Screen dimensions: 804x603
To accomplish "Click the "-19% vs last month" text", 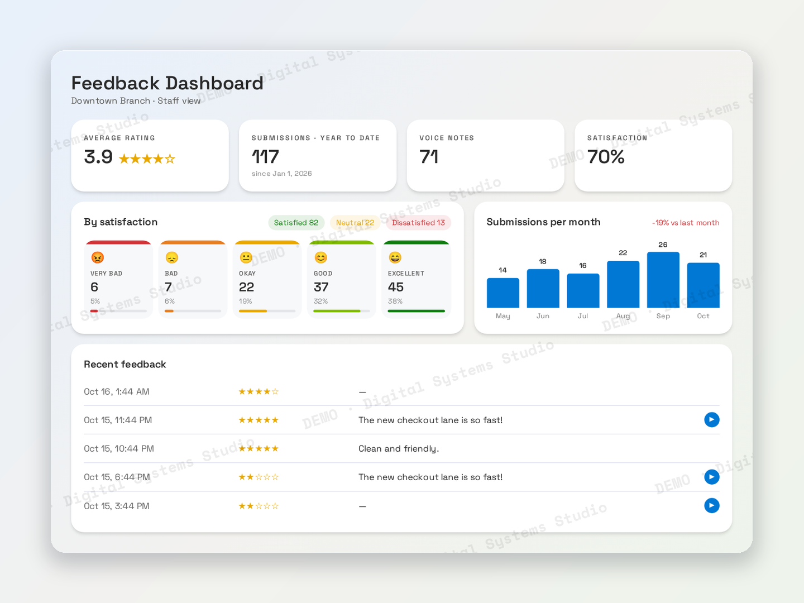I will tap(686, 223).
